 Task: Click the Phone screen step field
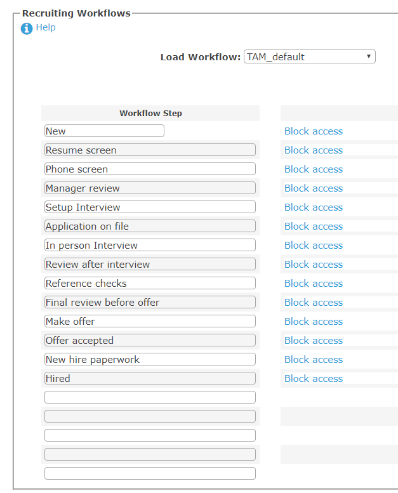click(150, 169)
